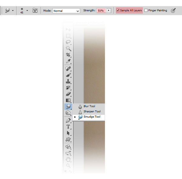Select the Gradient tool
The height and width of the screenshot is (179, 182).
coord(68,100)
